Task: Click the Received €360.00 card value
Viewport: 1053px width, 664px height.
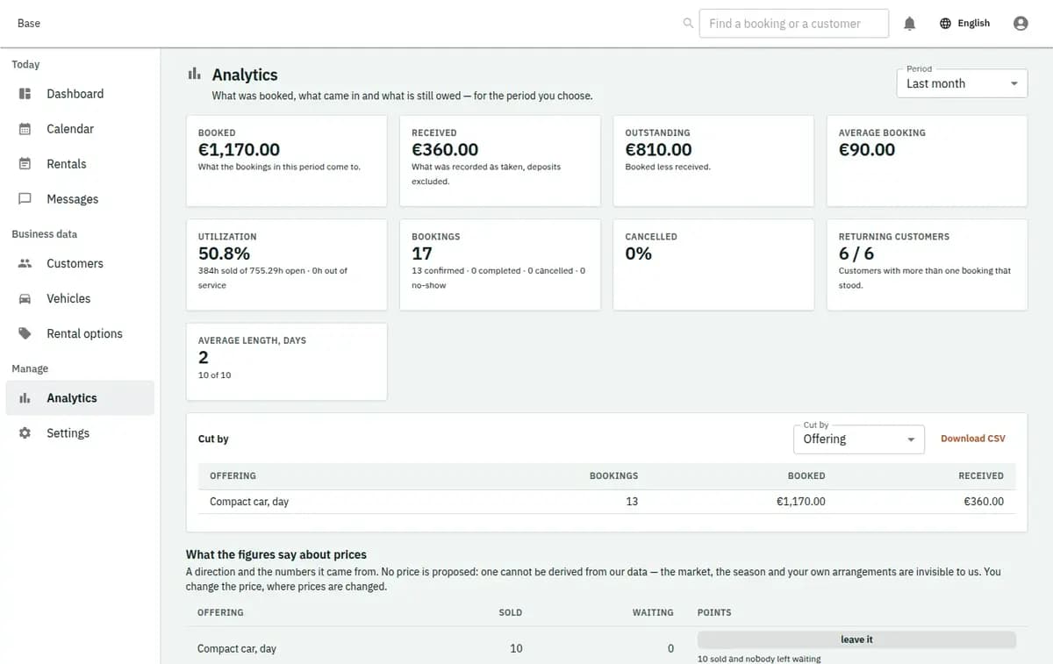Action: point(445,150)
